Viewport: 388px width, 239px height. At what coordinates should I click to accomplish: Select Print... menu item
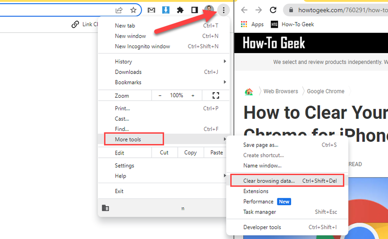coord(164,108)
